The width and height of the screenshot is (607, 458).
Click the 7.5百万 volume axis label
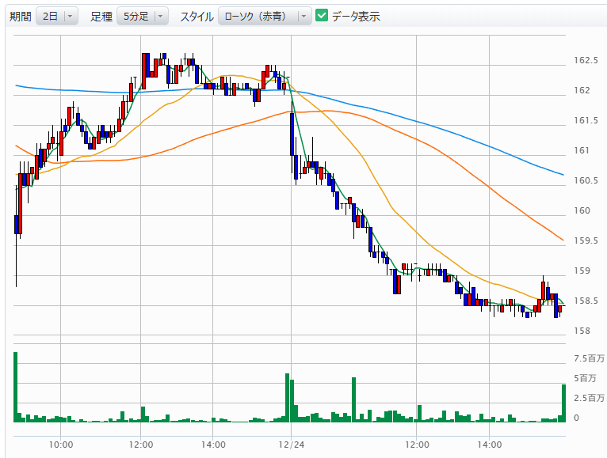tap(590, 359)
